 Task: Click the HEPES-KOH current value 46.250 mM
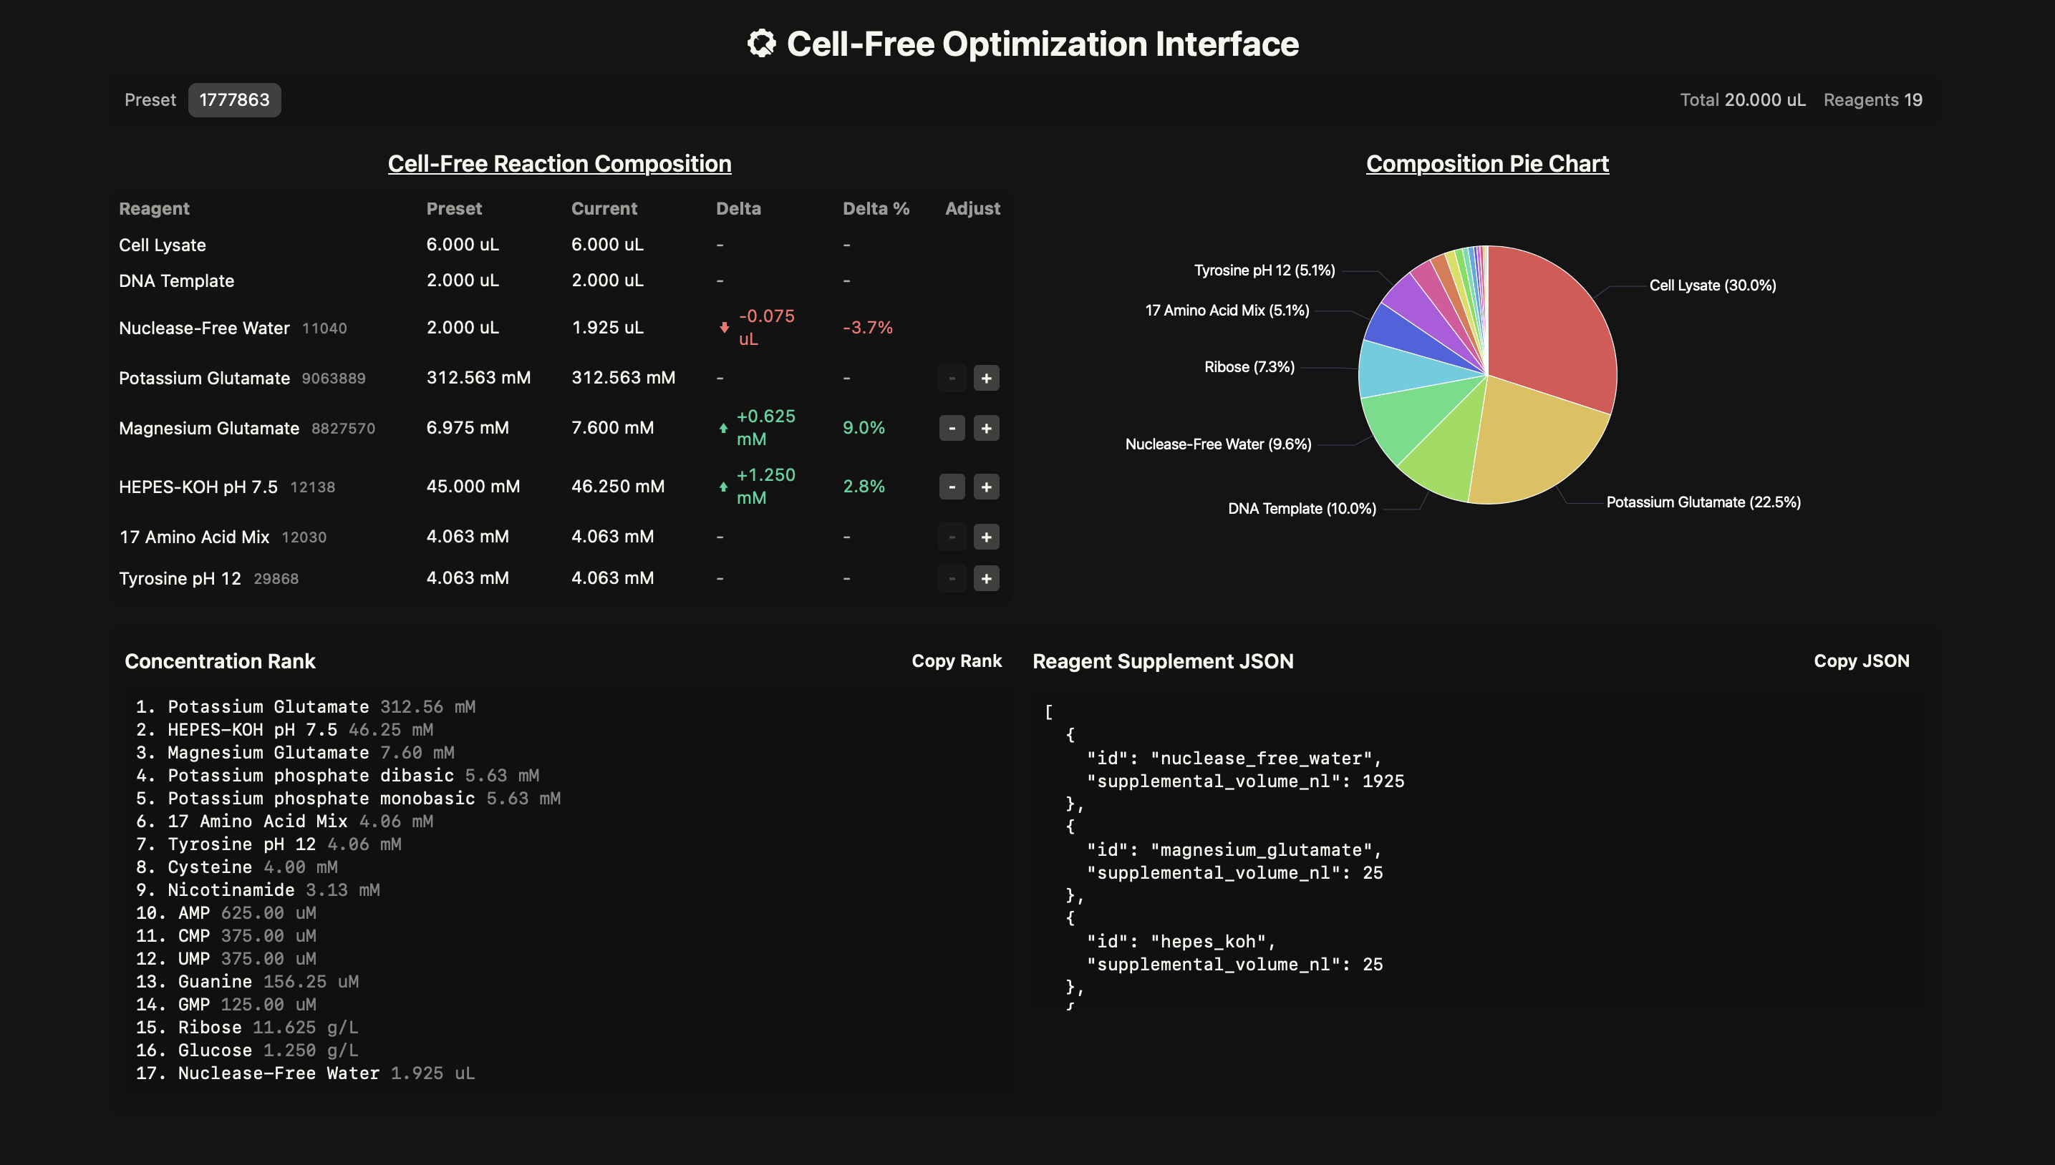[618, 487]
